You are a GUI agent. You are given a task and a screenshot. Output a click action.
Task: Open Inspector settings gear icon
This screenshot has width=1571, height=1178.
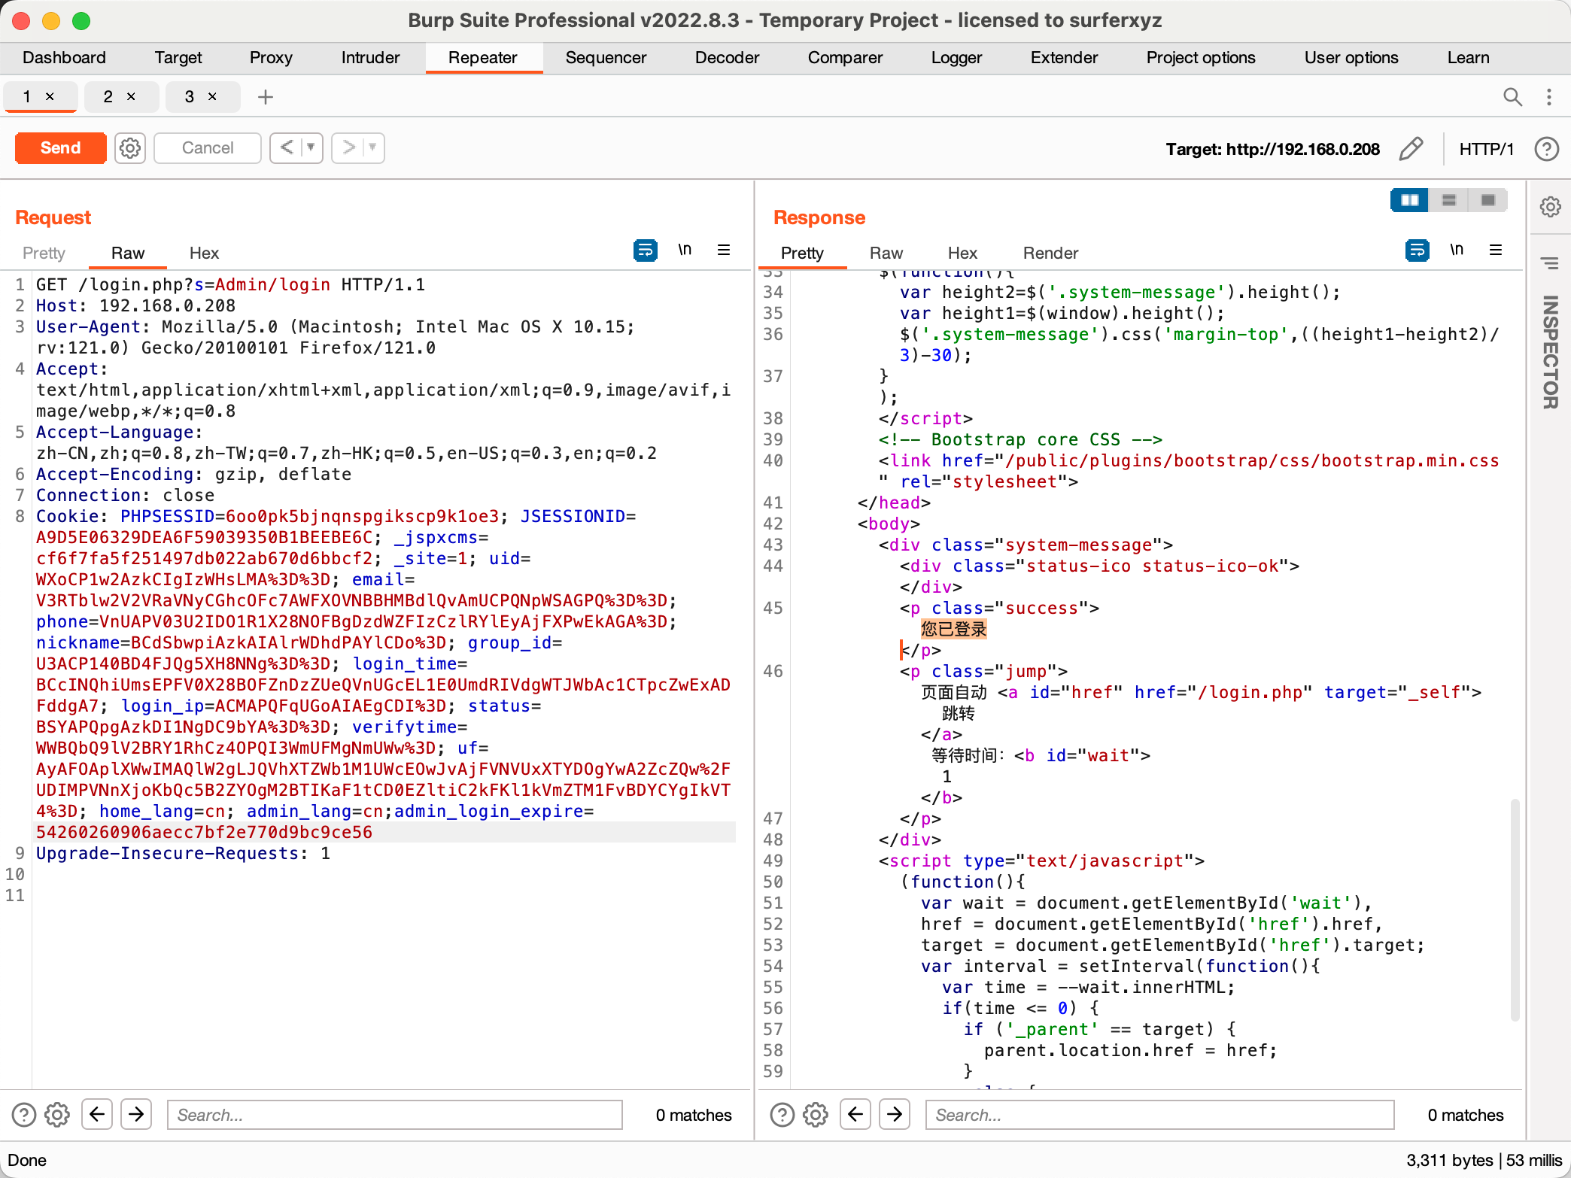pyautogui.click(x=1550, y=207)
